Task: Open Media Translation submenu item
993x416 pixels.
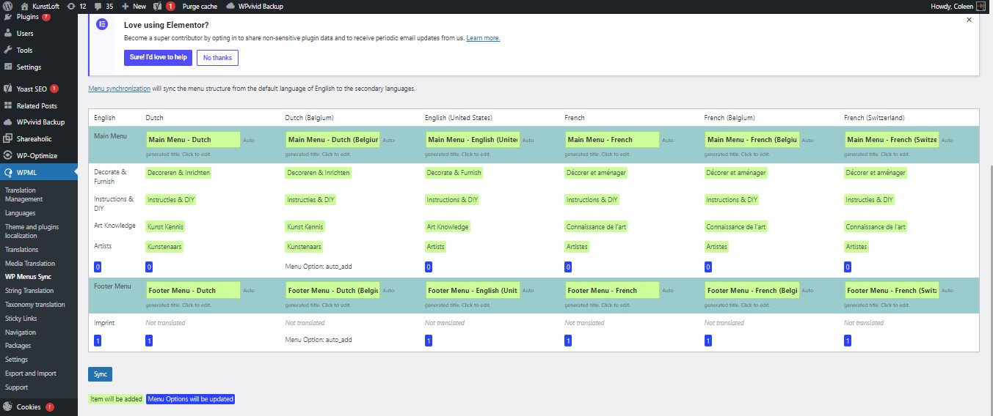Action: coord(30,264)
